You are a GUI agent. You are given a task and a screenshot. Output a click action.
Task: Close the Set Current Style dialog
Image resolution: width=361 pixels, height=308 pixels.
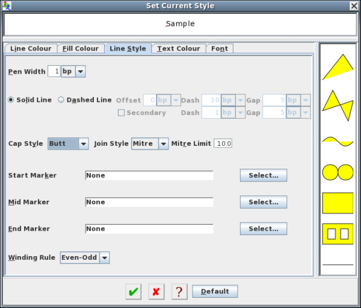pos(354,6)
